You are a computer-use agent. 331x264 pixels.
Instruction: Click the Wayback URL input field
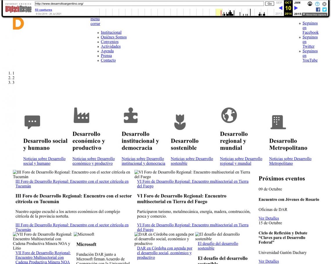[x=149, y=3]
